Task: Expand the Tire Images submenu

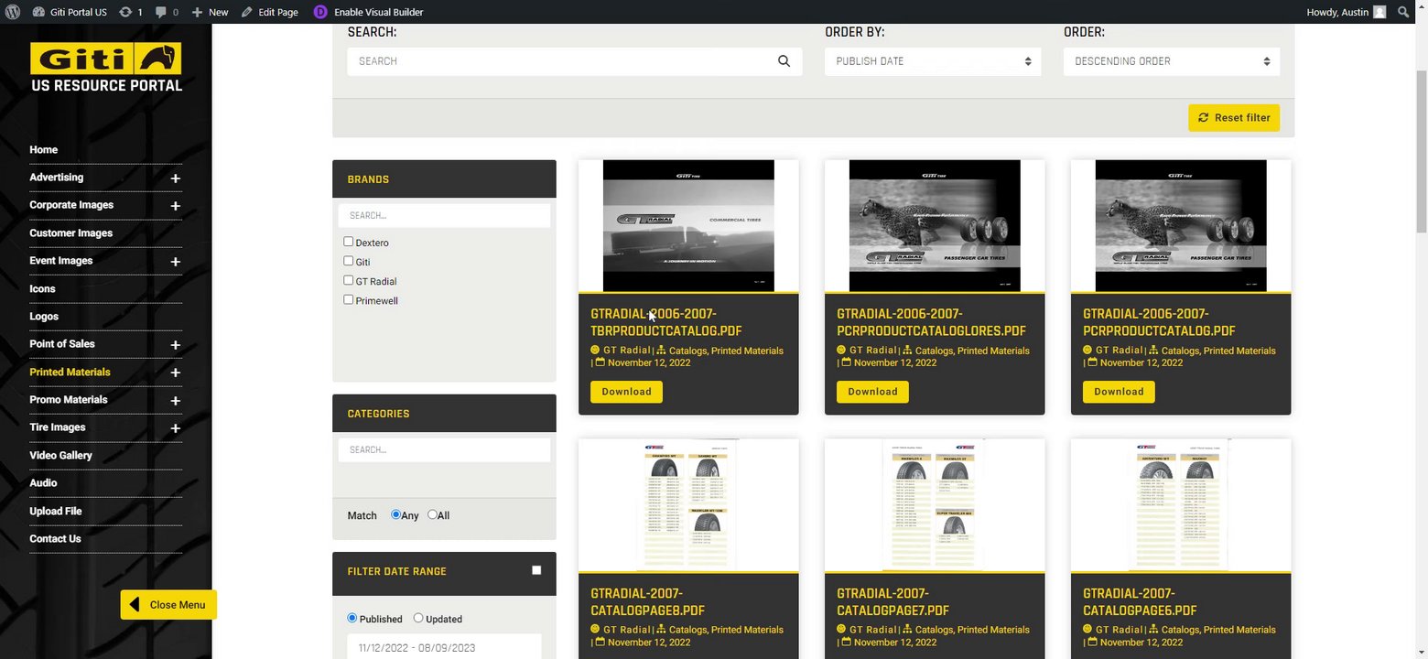Action: [x=175, y=428]
